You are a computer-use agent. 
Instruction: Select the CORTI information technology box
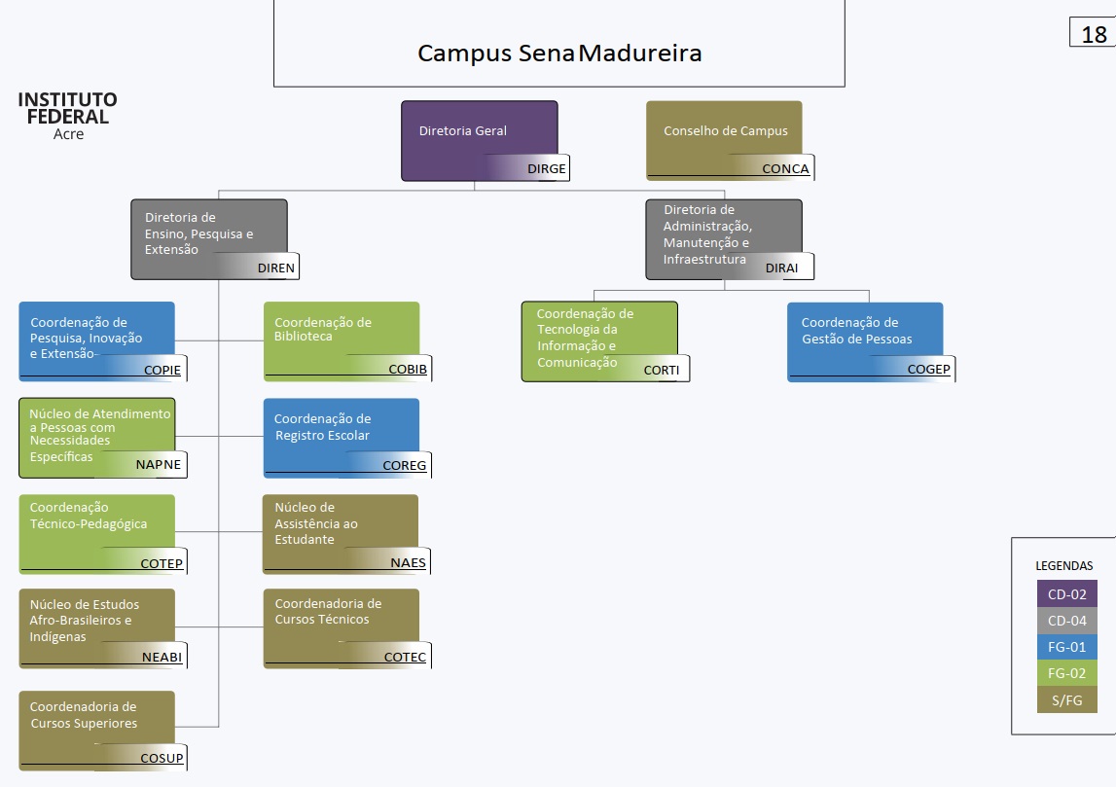[x=599, y=340]
